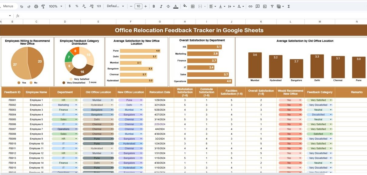Viewport: 367px width, 175px height.
Task: Click the undo icon in toolbar
Action: tap(22, 6)
